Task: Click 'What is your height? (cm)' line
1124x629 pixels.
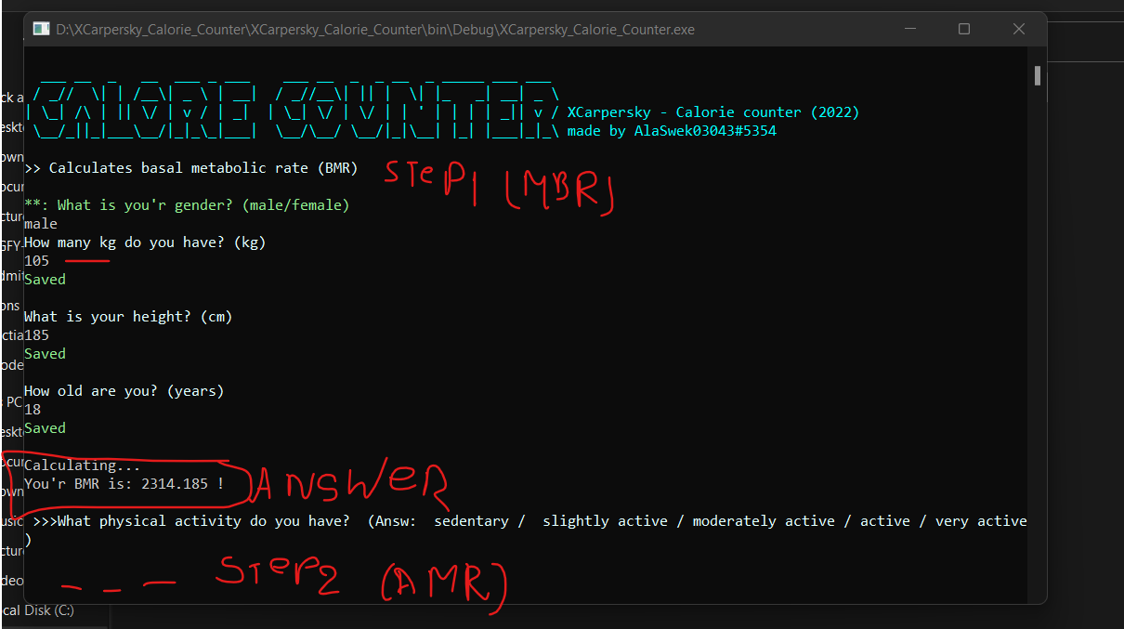Action: (x=128, y=317)
